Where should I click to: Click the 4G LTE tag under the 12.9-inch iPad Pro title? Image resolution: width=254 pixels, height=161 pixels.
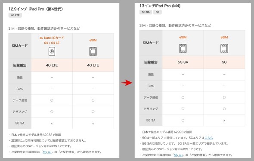[x=15, y=15]
